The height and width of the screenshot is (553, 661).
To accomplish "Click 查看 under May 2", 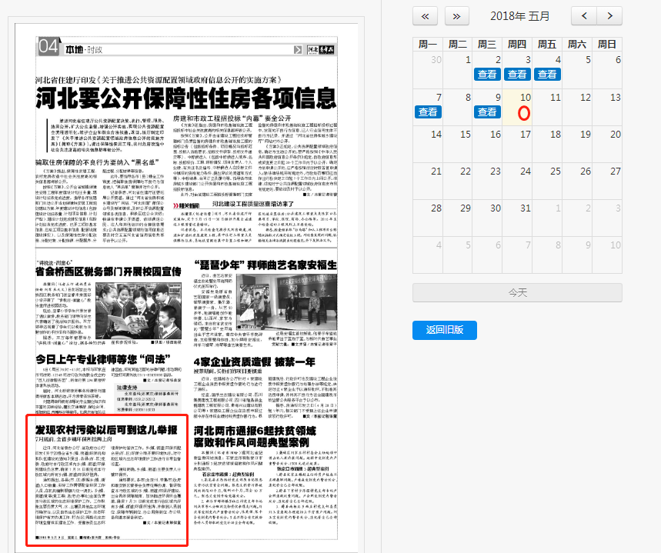I will point(487,74).
